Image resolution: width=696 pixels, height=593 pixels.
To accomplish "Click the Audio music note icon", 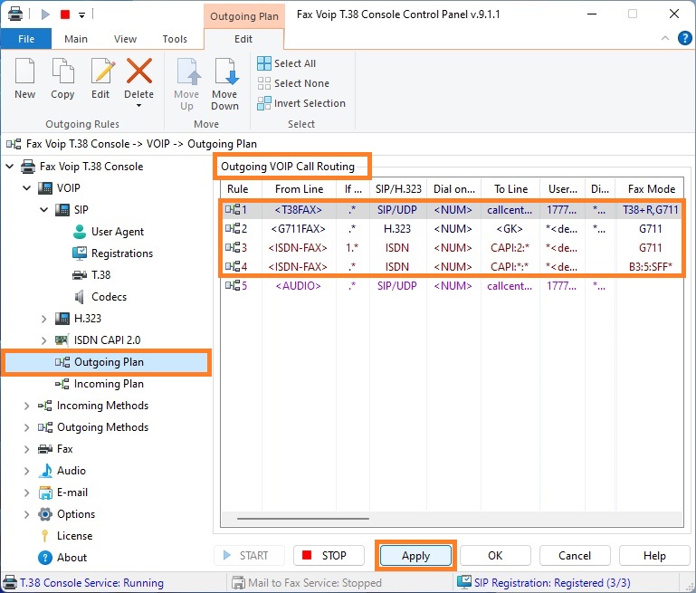I will pos(45,471).
